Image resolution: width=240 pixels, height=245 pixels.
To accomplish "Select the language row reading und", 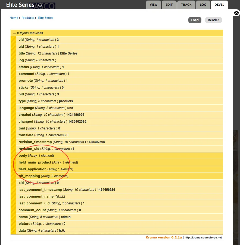I will tap(120, 108).
